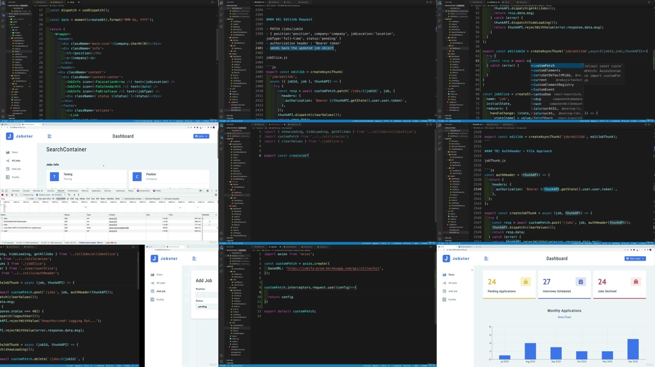Click the red filter funnel in Network toolbar
Image resolution: width=655 pixels, height=367 pixels.
point(12,195)
